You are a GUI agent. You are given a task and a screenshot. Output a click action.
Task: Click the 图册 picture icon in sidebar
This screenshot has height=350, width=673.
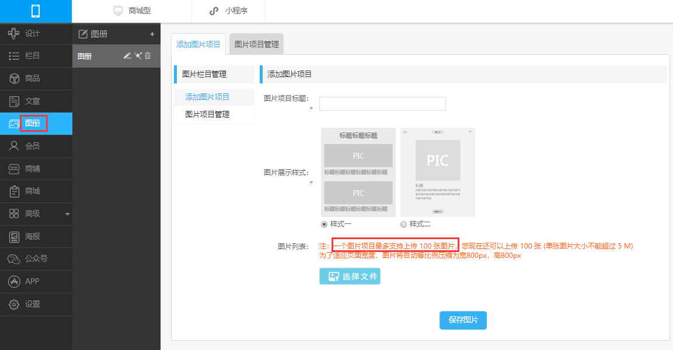(14, 124)
